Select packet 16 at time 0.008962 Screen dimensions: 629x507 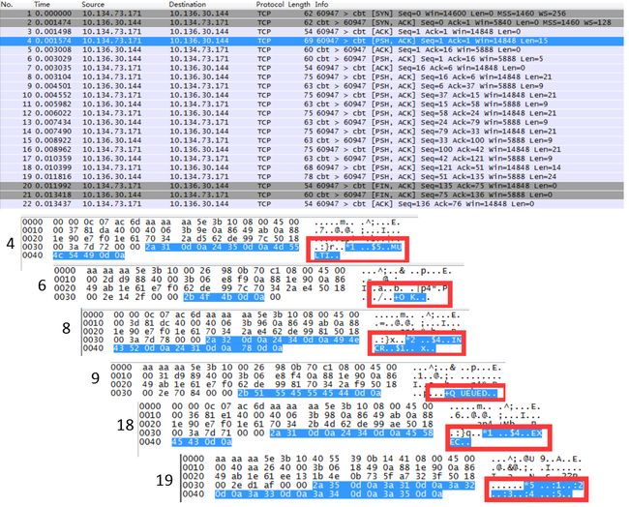[x=312, y=149]
